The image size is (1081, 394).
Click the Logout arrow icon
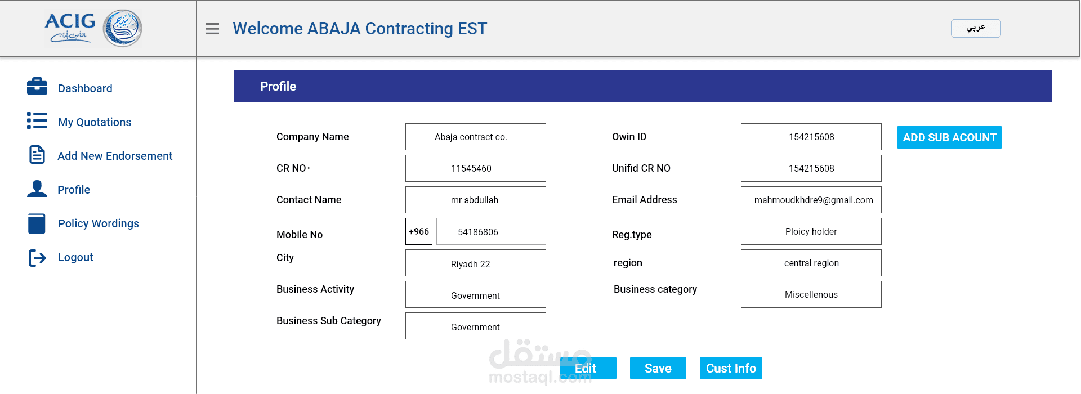(37, 257)
